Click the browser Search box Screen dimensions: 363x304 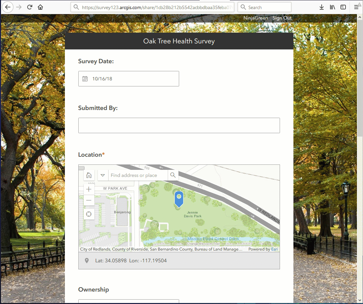[x=265, y=7]
